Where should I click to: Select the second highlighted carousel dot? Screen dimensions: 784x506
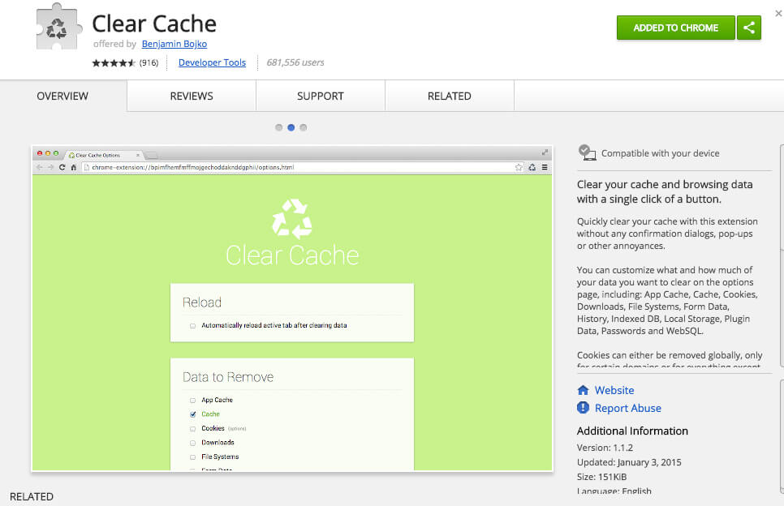(291, 127)
